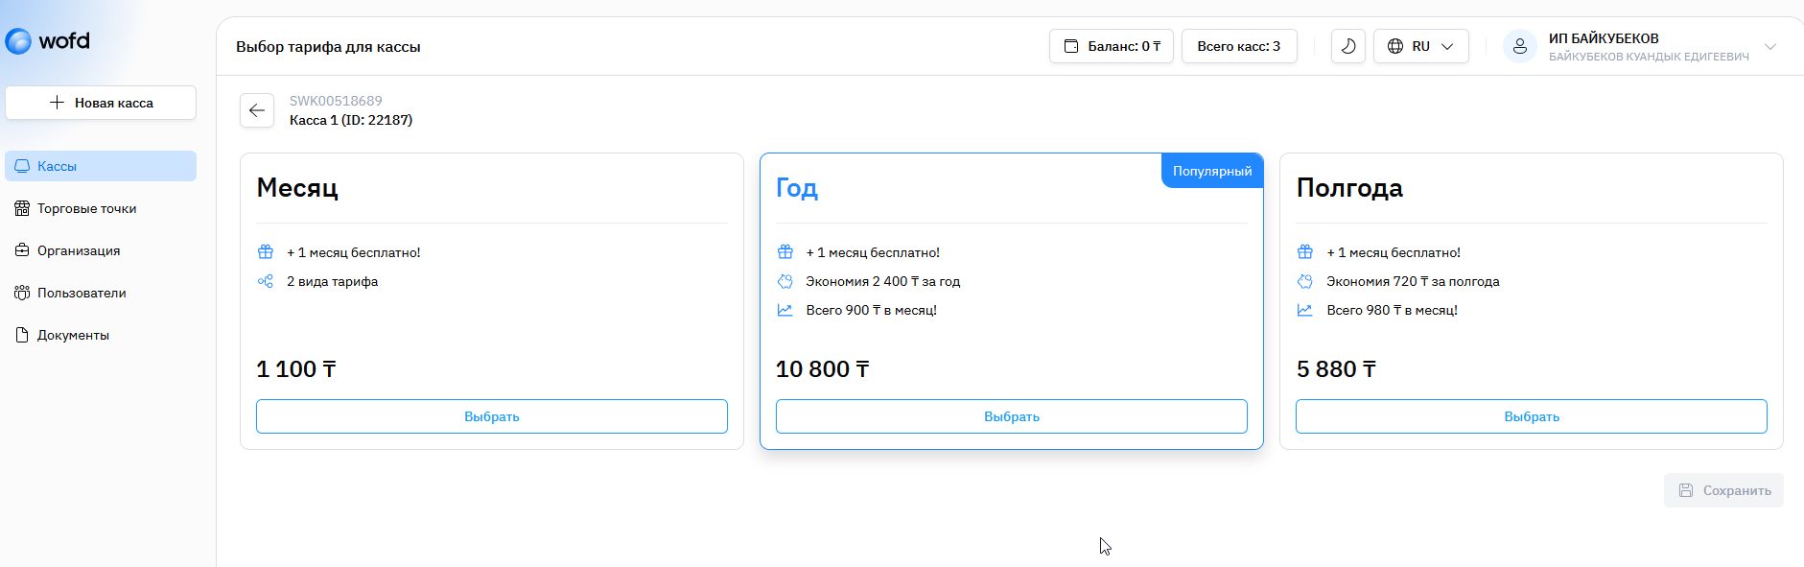Viewport: 1804px width, 567px height.
Task: Click the Всего касс: 3 button
Action: pyautogui.click(x=1238, y=46)
